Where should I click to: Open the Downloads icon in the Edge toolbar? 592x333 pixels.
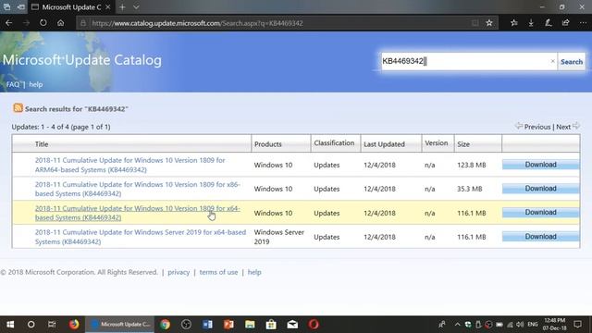531,23
